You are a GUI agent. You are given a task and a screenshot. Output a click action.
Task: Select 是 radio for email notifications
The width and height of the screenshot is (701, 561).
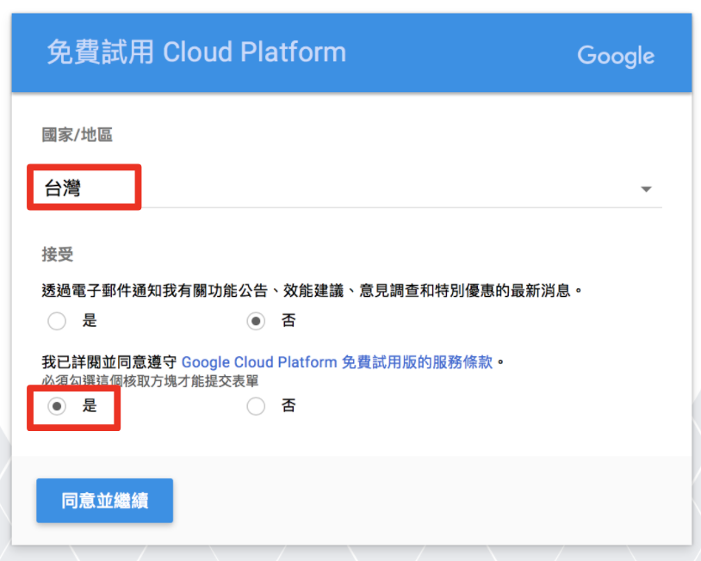[57, 321]
